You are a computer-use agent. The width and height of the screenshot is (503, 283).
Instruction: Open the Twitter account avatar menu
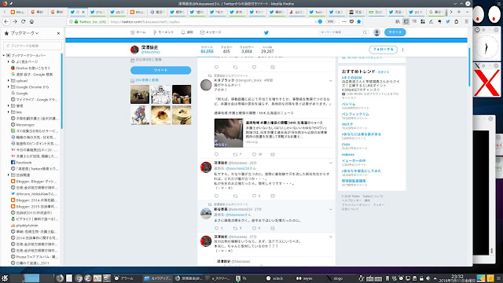coord(376,32)
